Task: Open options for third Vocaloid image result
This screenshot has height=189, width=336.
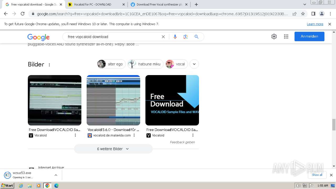Action: pyautogui.click(x=193, y=135)
